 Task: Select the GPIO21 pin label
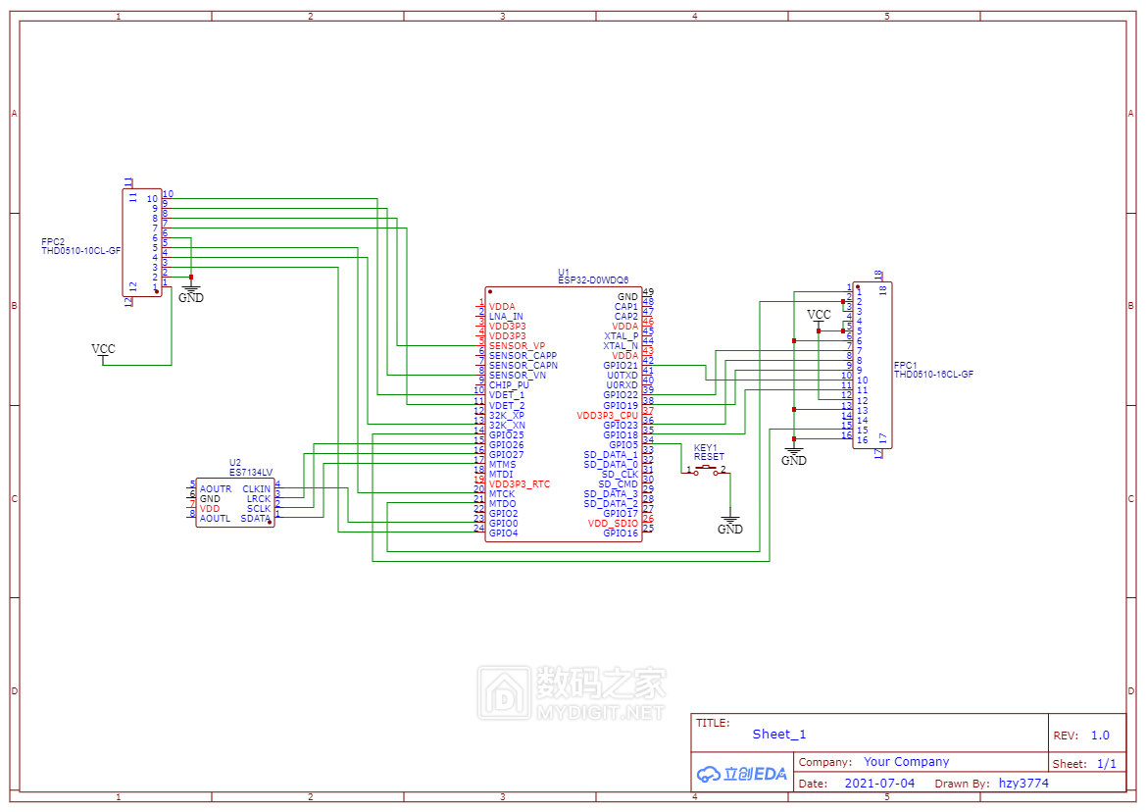[621, 366]
